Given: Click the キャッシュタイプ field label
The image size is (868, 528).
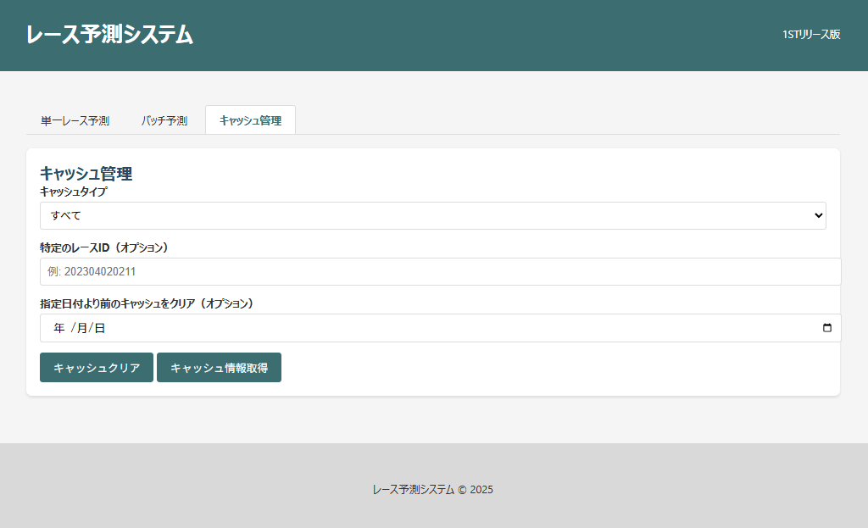Looking at the screenshot, I should [x=73, y=192].
